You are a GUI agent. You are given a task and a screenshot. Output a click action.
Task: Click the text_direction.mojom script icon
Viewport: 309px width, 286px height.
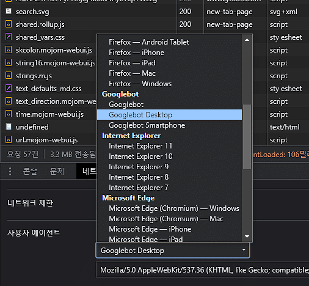click(9, 101)
